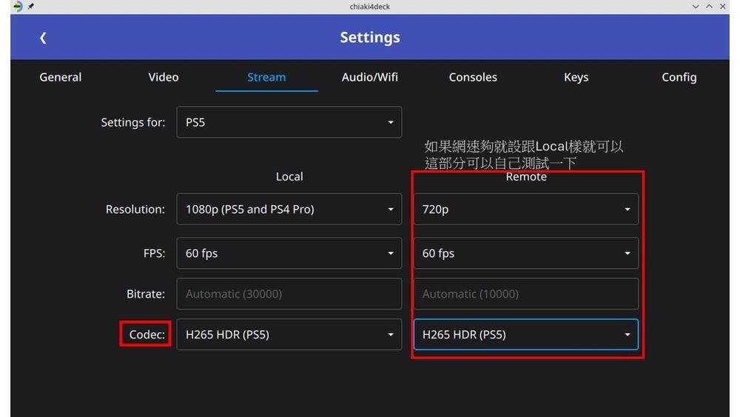This screenshot has height=417, width=740.
Task: Minimize the chiaki4deck window
Action: point(696,7)
